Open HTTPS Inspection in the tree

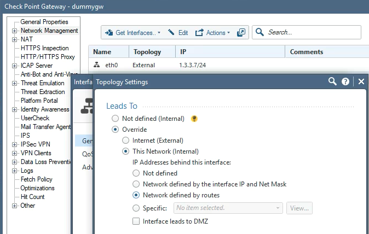pyautogui.click(x=45, y=48)
